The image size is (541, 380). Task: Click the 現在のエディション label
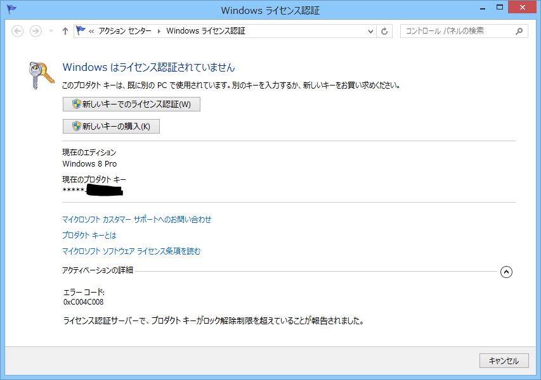[89, 152]
